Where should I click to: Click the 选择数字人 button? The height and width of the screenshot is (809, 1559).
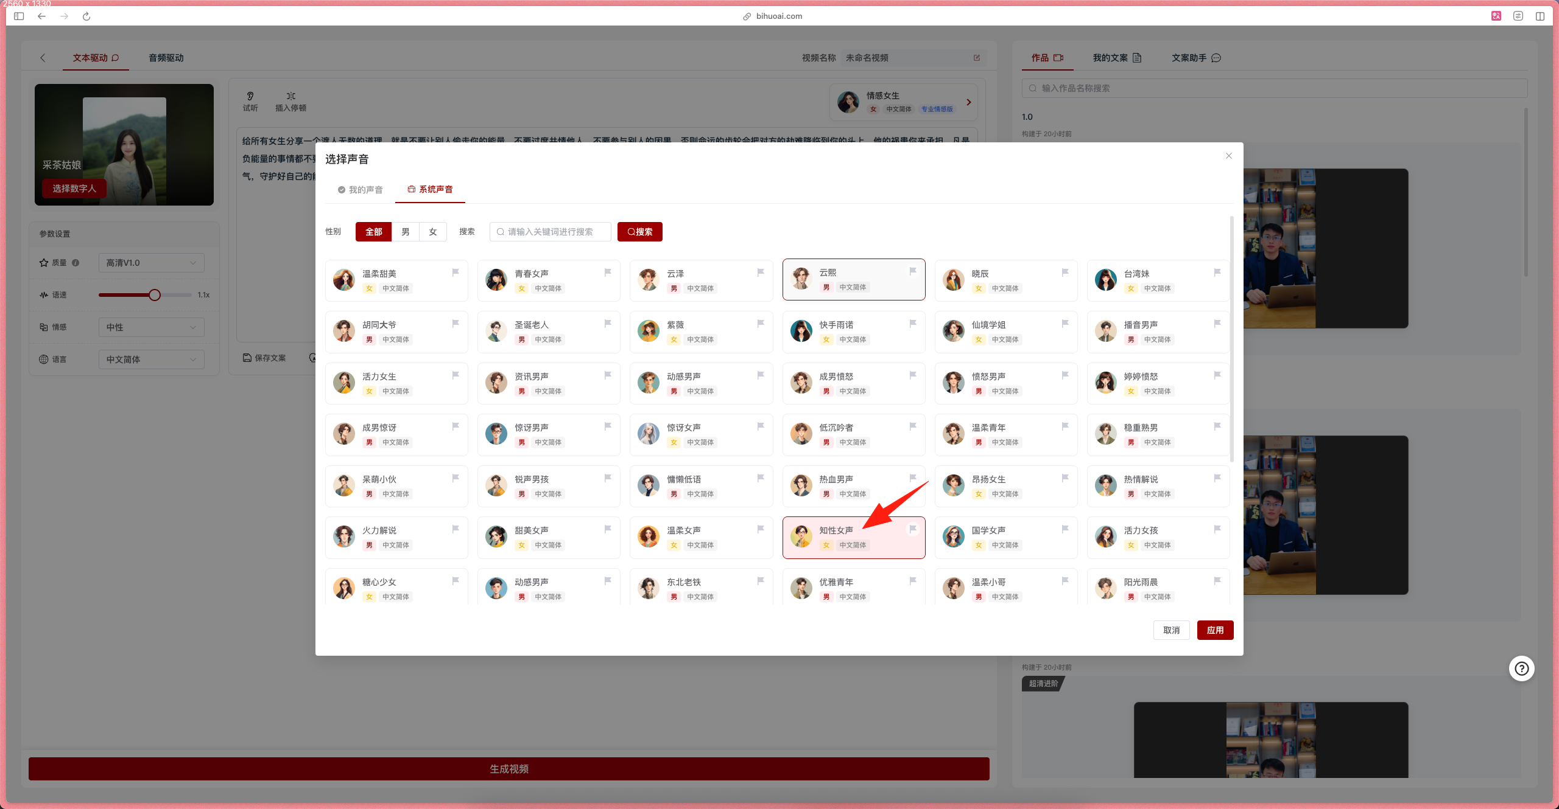click(74, 189)
